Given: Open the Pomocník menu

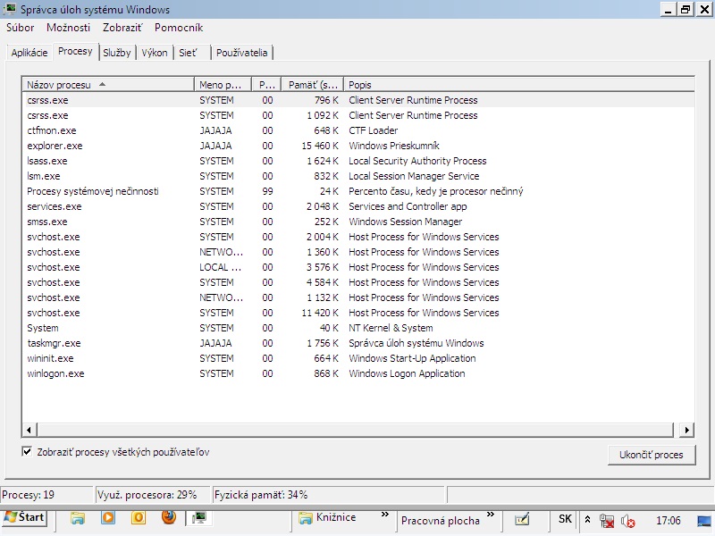Looking at the screenshot, I should point(179,28).
